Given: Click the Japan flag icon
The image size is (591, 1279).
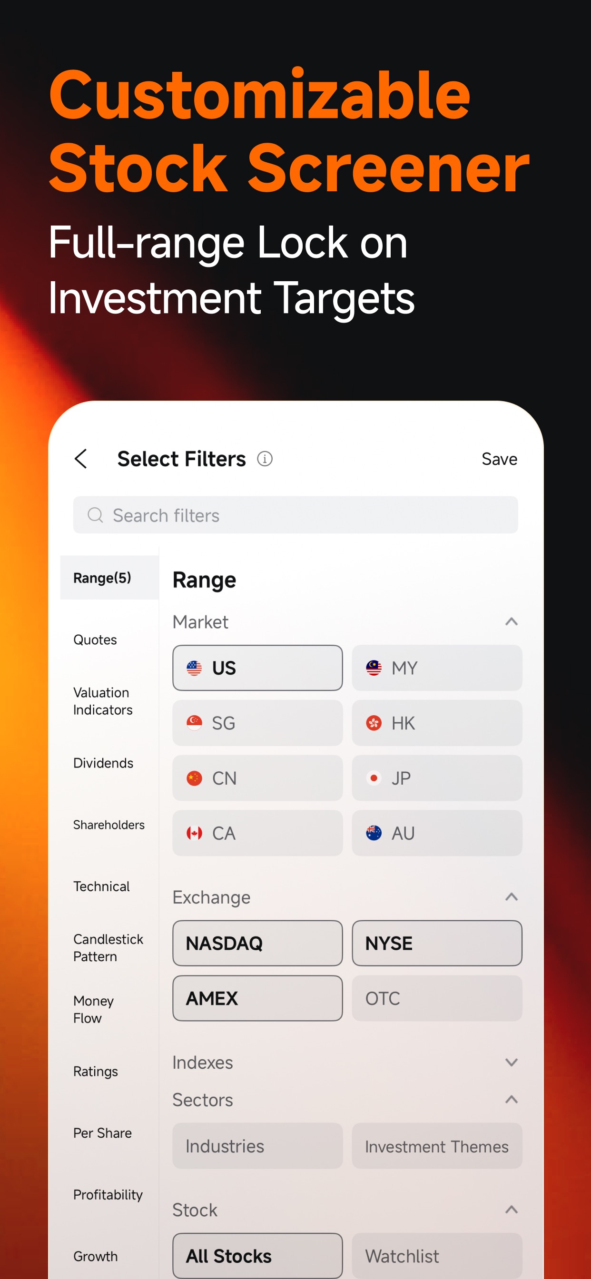Looking at the screenshot, I should click(x=374, y=778).
